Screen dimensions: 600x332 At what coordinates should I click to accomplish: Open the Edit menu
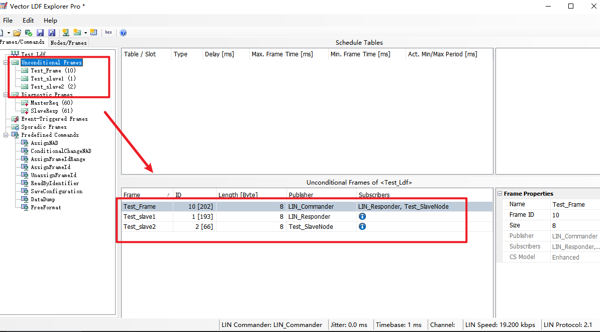tap(28, 20)
